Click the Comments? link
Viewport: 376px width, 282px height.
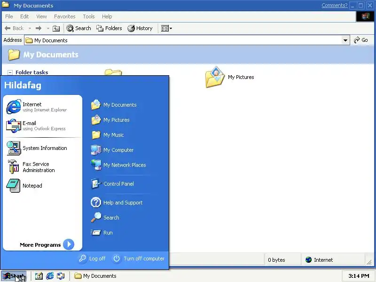(x=334, y=5)
